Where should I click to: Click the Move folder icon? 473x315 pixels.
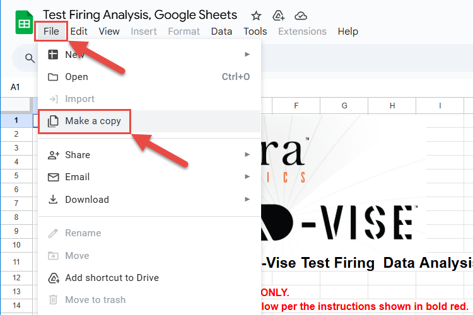(x=53, y=256)
